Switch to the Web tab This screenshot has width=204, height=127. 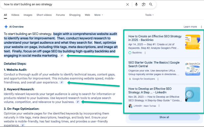tap(87, 15)
